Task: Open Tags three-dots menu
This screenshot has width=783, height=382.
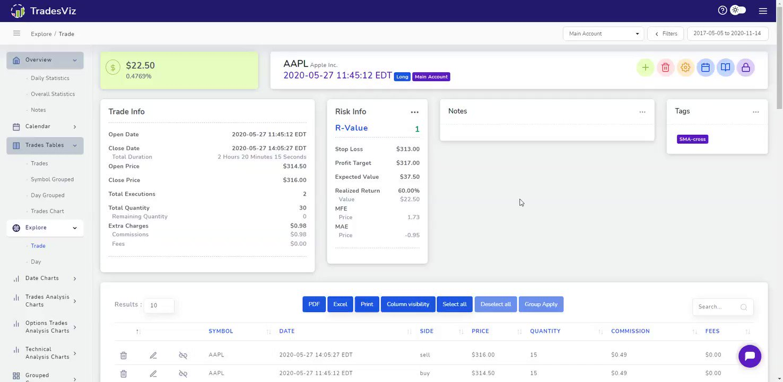Action: (x=756, y=112)
